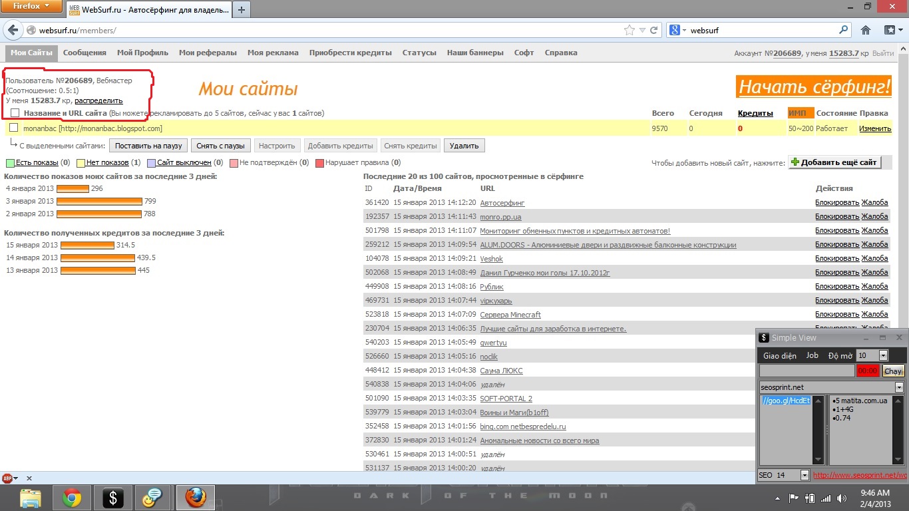
Task: Click the Выйти logout link
Action: [883, 53]
